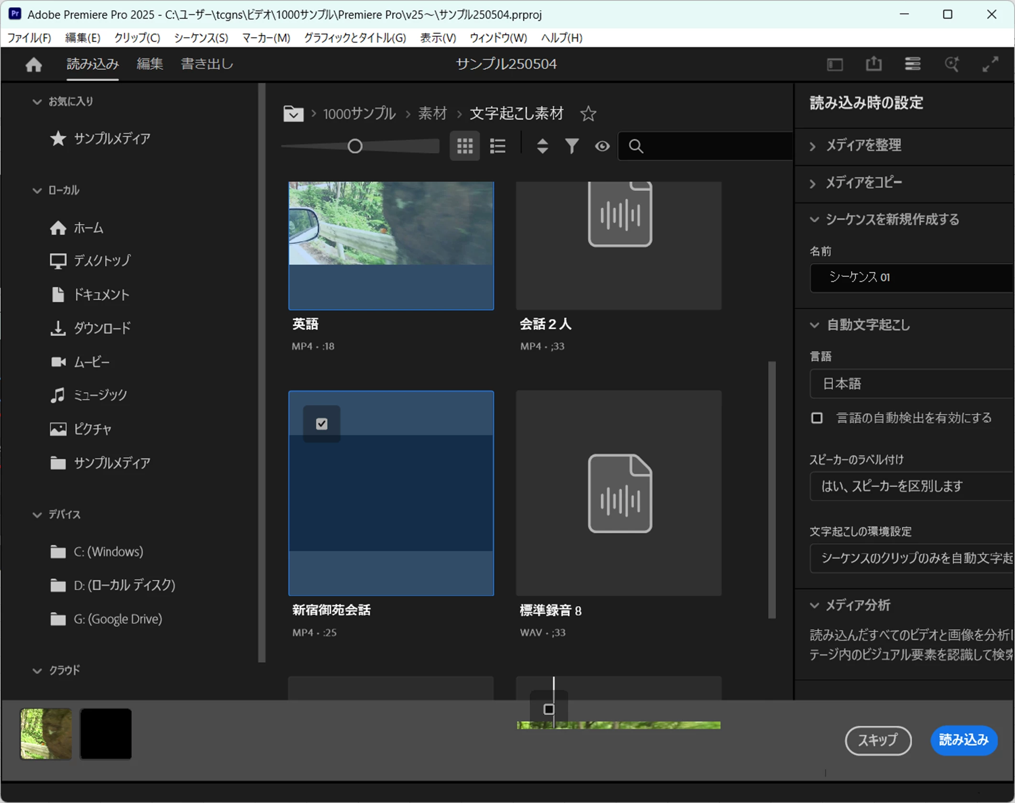The width and height of the screenshot is (1015, 803).
Task: Switch to the 書き出し tab
Action: (x=207, y=64)
